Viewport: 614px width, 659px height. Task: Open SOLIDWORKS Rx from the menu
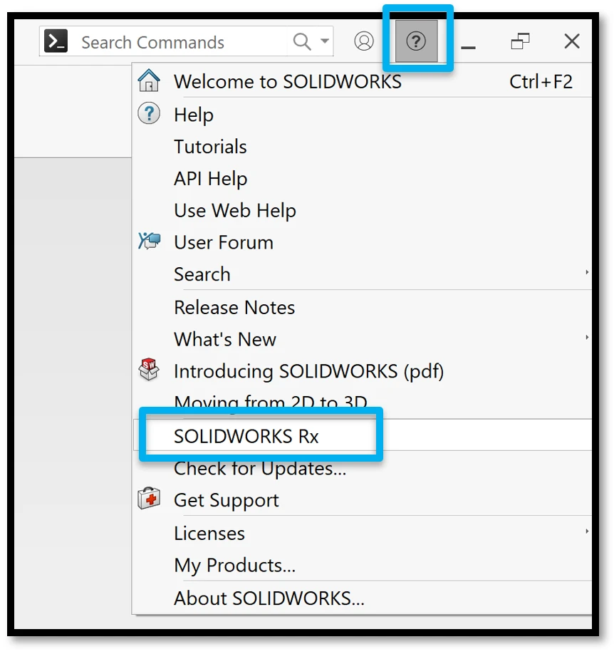(246, 436)
